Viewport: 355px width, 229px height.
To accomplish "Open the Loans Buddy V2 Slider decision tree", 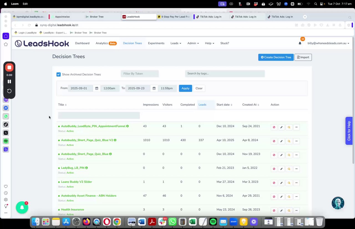I will tap(77, 182).
